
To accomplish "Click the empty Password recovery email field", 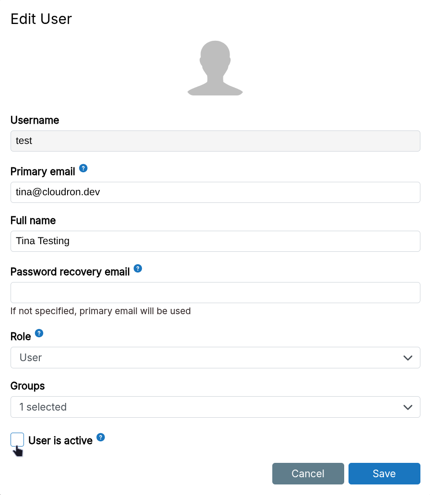I will pos(215,293).
